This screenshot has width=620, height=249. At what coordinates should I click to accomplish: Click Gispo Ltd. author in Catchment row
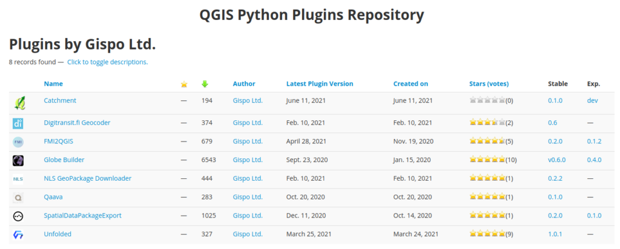click(248, 100)
